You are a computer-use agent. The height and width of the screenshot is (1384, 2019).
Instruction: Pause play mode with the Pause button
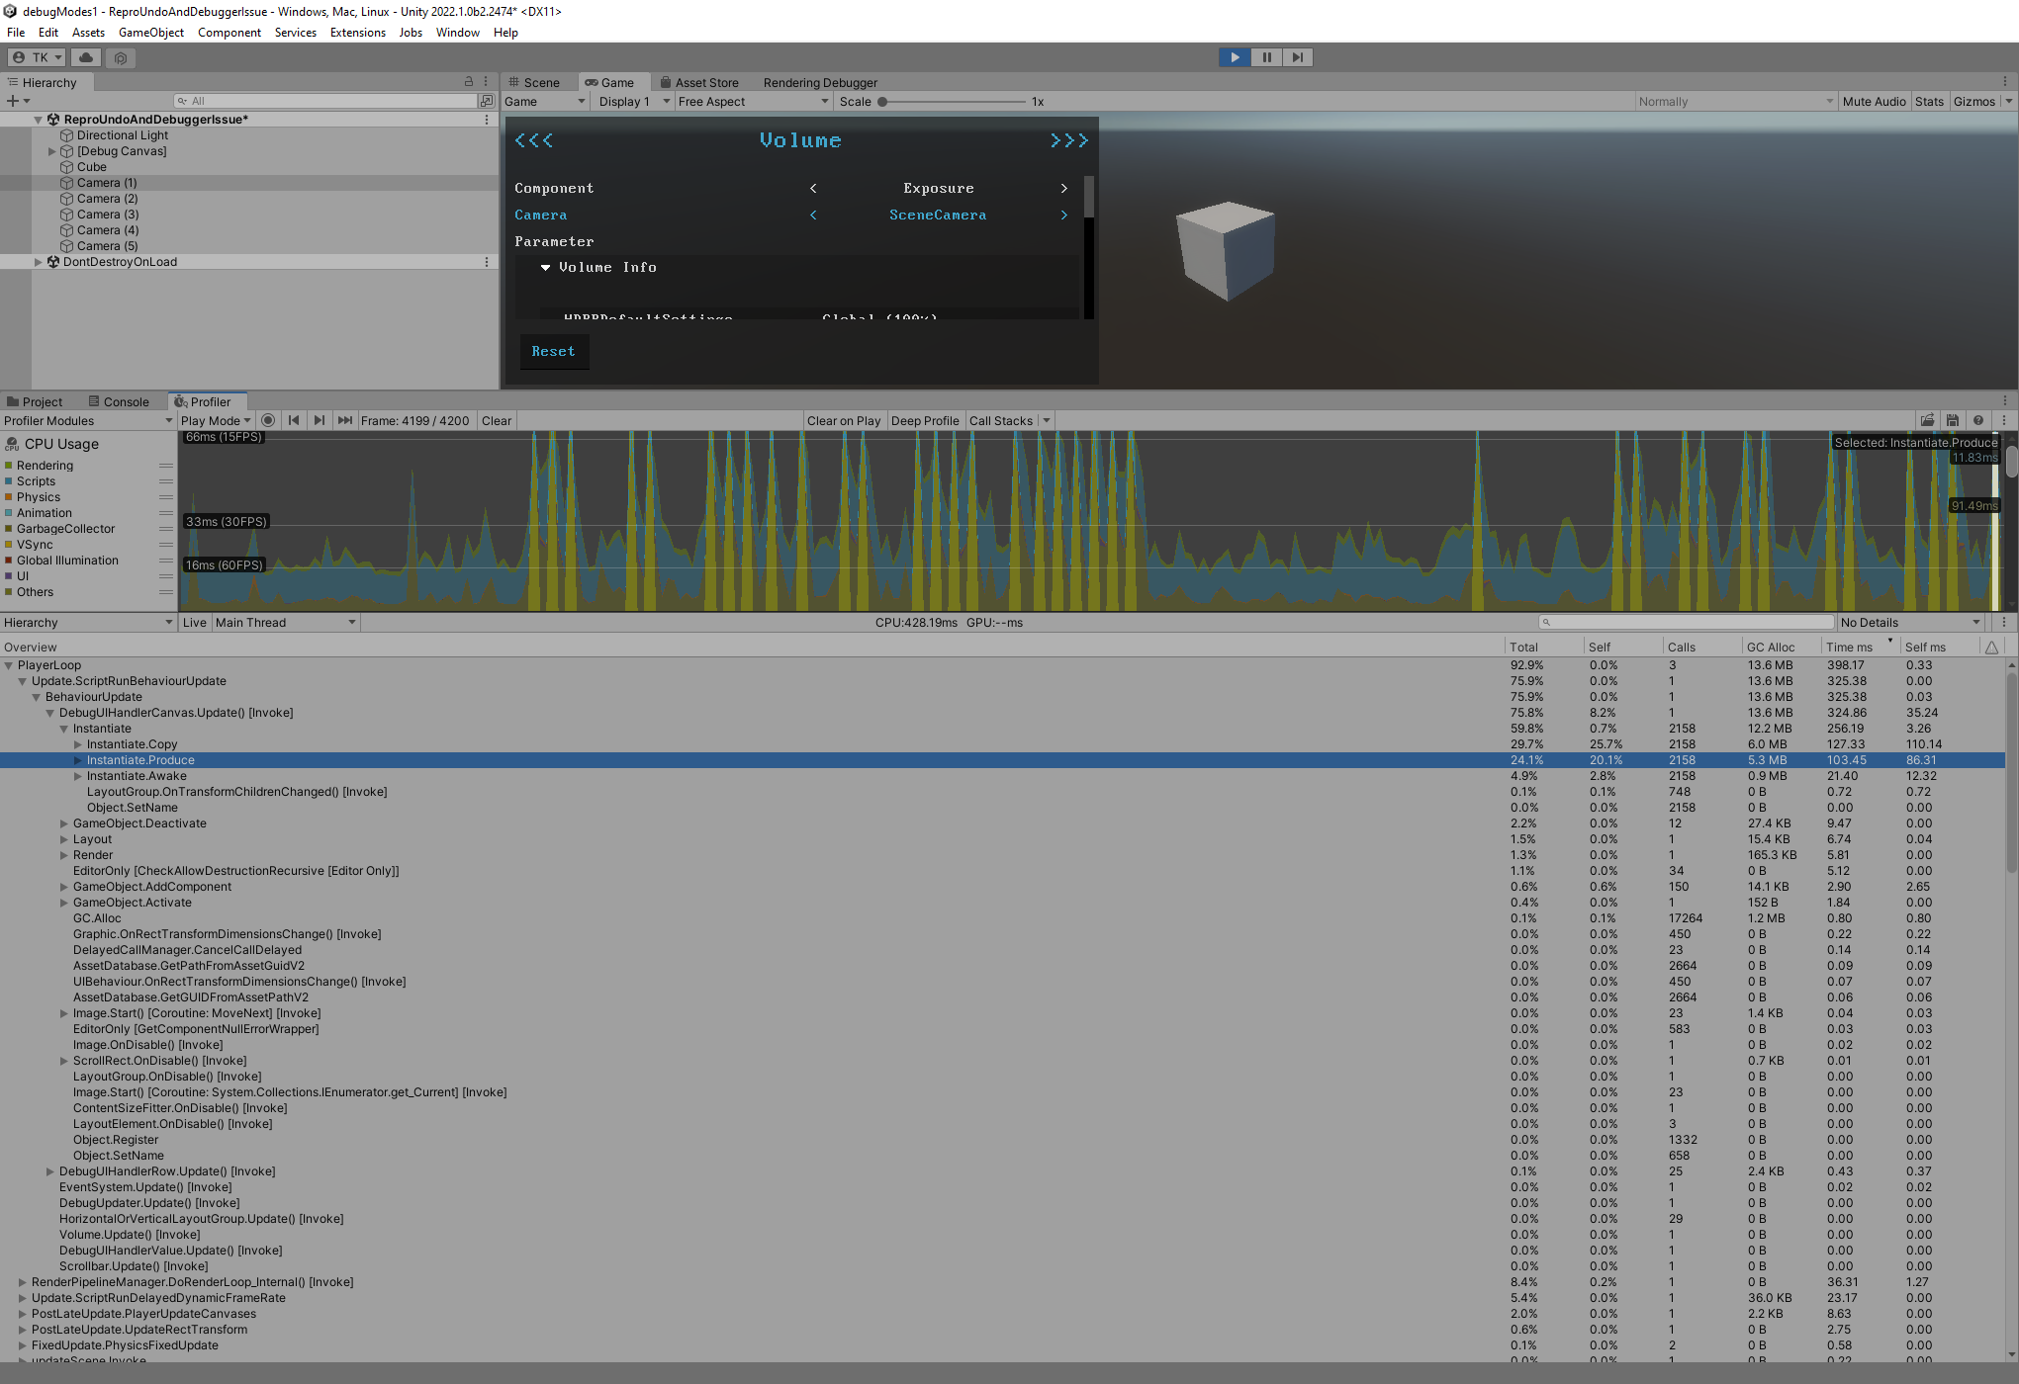point(1266,57)
